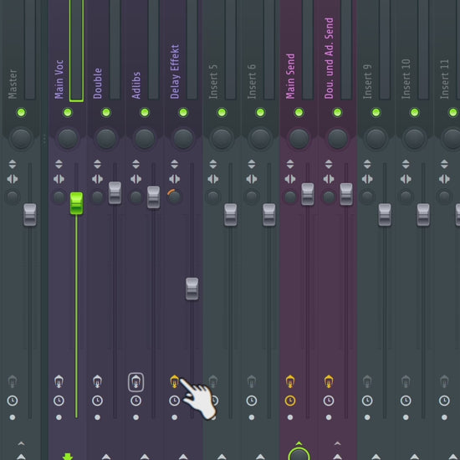Click the stereo separation icon on Double track

pos(97,179)
